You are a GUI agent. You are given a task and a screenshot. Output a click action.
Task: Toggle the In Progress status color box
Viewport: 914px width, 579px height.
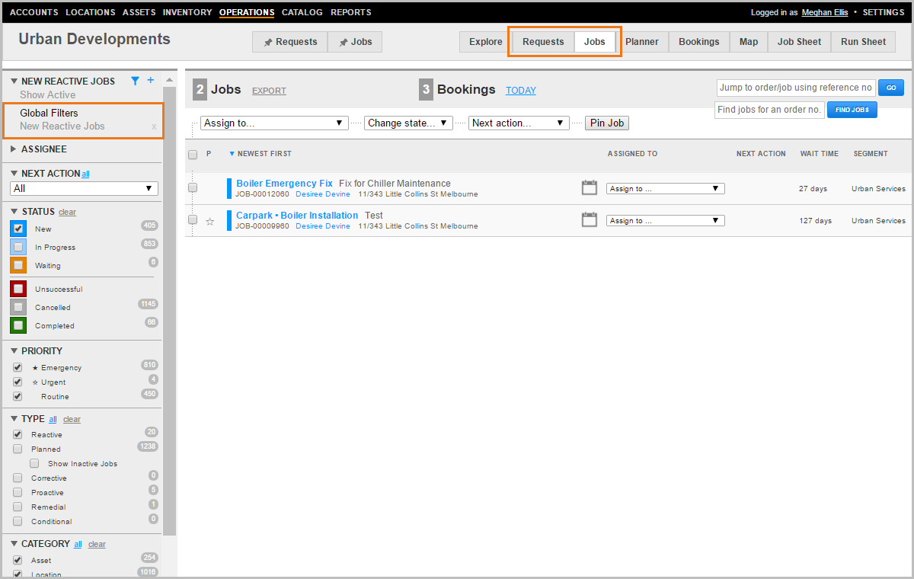tap(19, 247)
